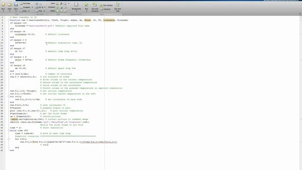This screenshot has width=302, height=170.
Task: Click the green Run icon
Action: click(x=86, y=4)
